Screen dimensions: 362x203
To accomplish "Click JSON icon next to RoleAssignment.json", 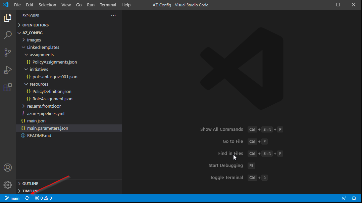I will (29, 99).
